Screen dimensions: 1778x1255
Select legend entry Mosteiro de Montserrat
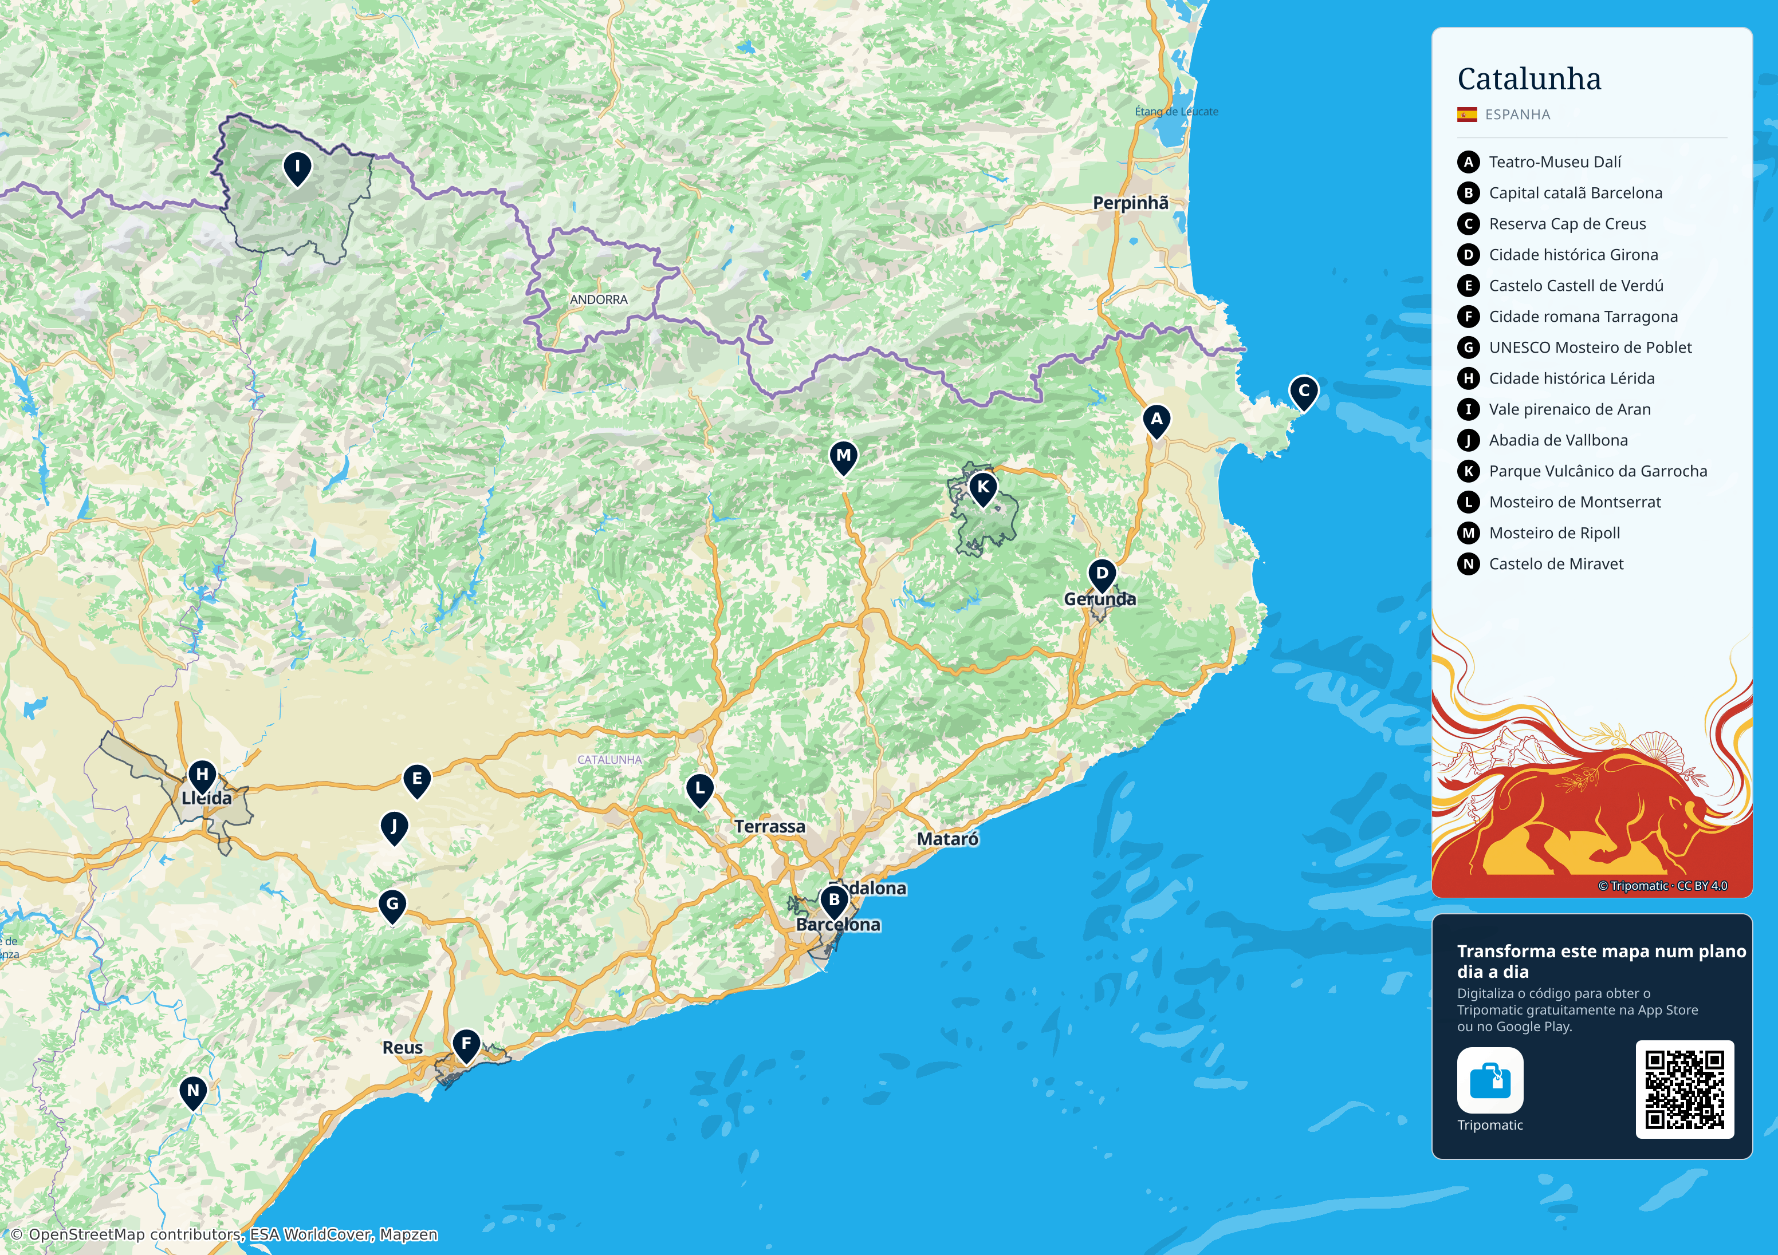click(1575, 503)
